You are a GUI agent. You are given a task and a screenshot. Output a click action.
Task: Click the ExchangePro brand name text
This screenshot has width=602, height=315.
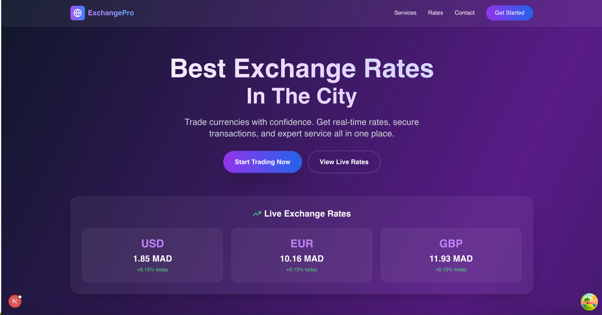tap(111, 13)
